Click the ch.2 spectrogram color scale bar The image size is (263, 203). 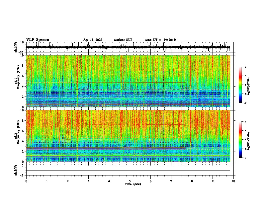pyautogui.click(x=240, y=140)
